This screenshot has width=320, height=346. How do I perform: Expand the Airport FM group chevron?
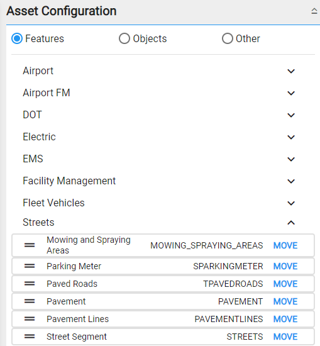pyautogui.click(x=291, y=93)
